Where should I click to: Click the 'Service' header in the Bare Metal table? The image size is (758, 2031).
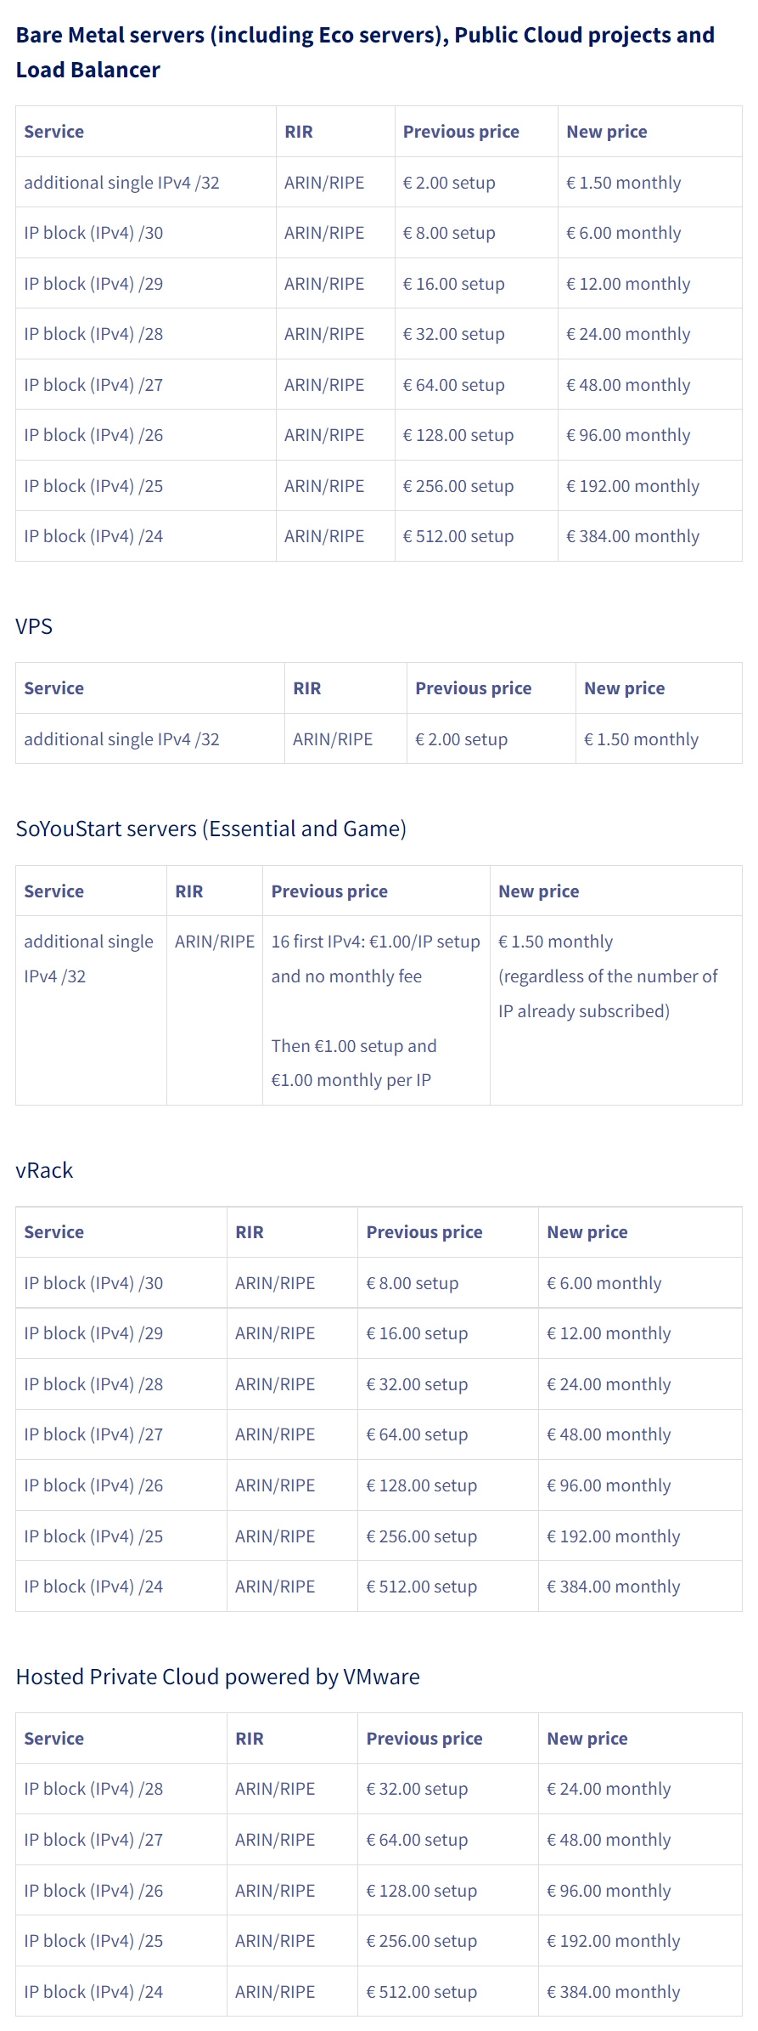pyautogui.click(x=54, y=132)
